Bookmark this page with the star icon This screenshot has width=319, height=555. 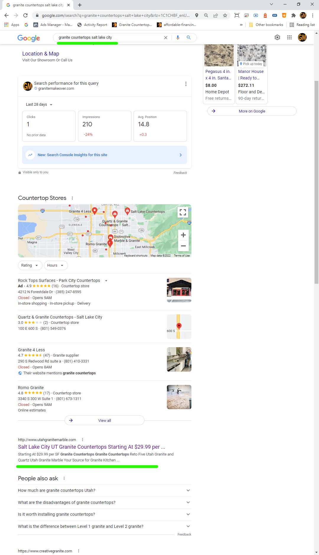(225, 15)
